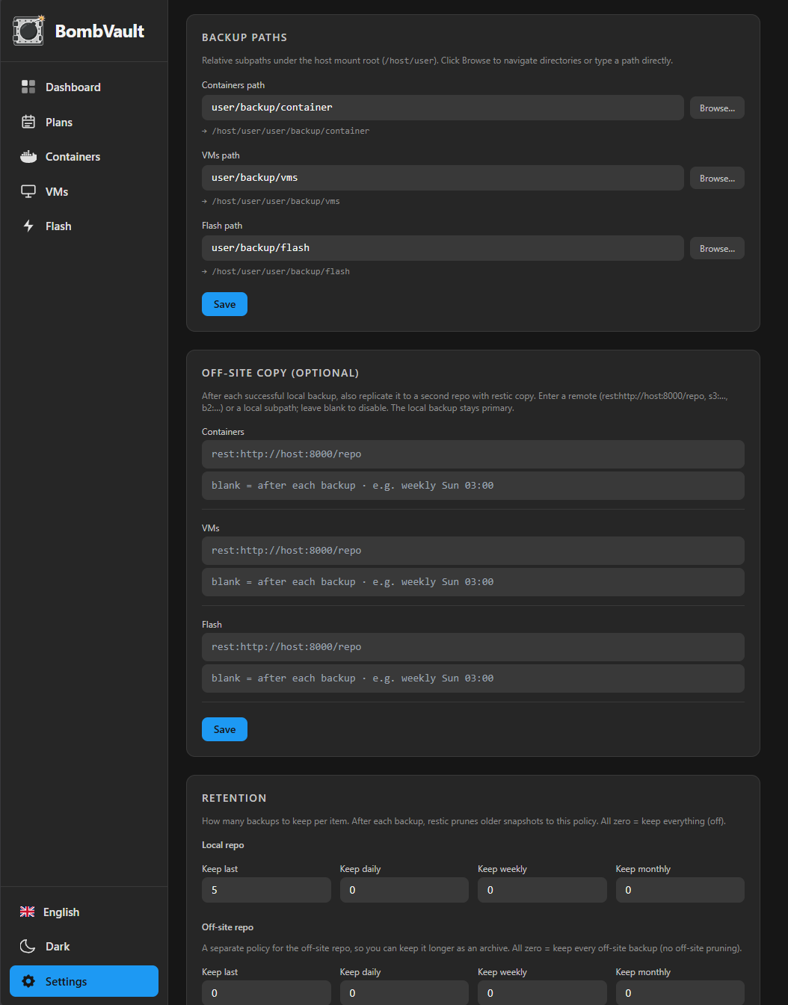Toggle the Dark theme option
Viewport: 788px width, 1005px height.
pyautogui.click(x=84, y=946)
